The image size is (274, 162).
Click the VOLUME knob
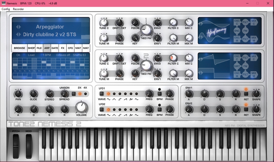click(x=81, y=107)
